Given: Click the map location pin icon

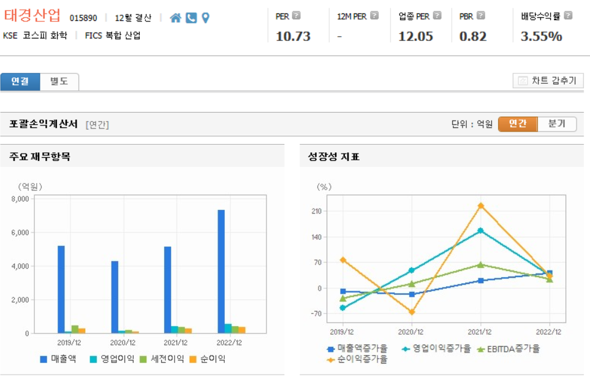Looking at the screenshot, I should click(x=204, y=18).
